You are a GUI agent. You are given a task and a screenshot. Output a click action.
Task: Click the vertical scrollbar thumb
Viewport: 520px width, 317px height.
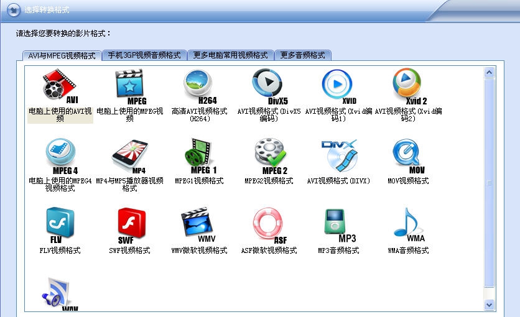tap(489, 183)
